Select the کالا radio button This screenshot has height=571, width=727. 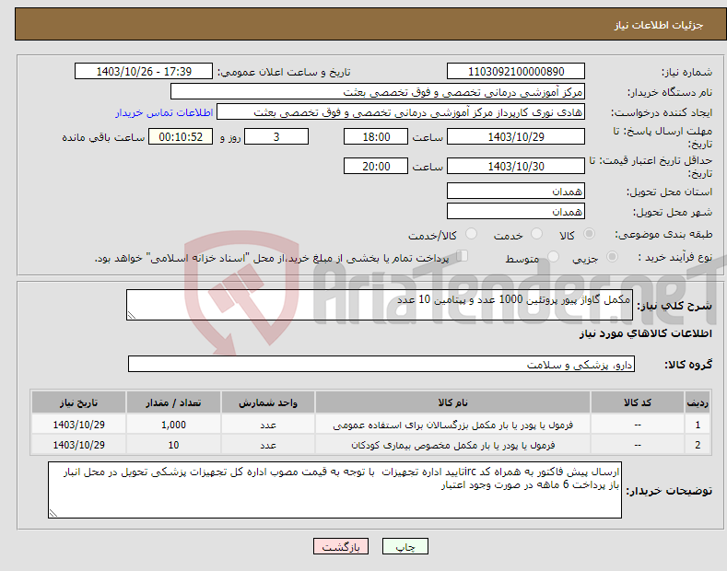(x=589, y=234)
